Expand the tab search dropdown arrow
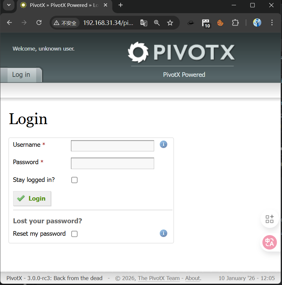 click(x=9, y=5)
